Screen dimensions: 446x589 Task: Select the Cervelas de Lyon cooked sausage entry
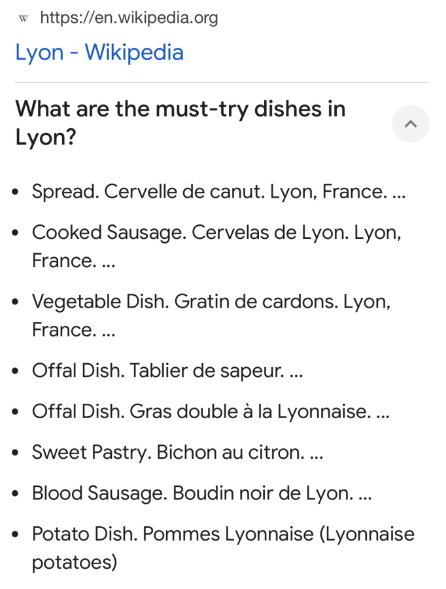pyautogui.click(x=217, y=247)
